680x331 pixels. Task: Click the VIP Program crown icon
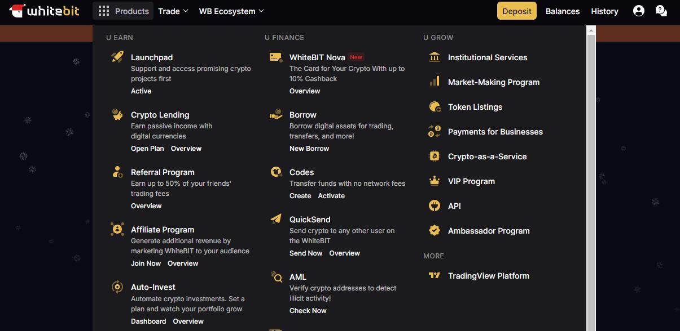coord(435,181)
